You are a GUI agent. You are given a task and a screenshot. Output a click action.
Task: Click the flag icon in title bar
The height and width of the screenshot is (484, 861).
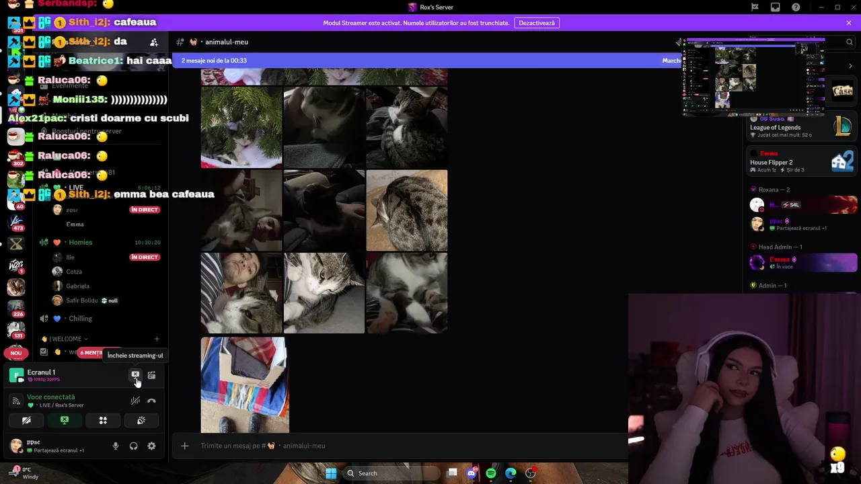[755, 7]
